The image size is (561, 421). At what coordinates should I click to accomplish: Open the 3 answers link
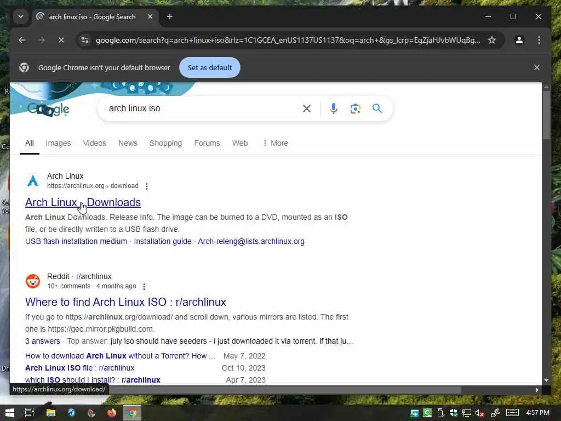tap(43, 341)
